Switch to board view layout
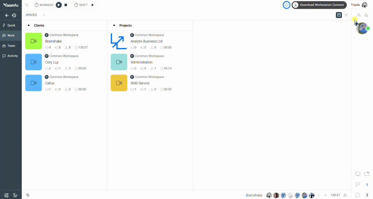The image size is (373, 199). click(339, 15)
